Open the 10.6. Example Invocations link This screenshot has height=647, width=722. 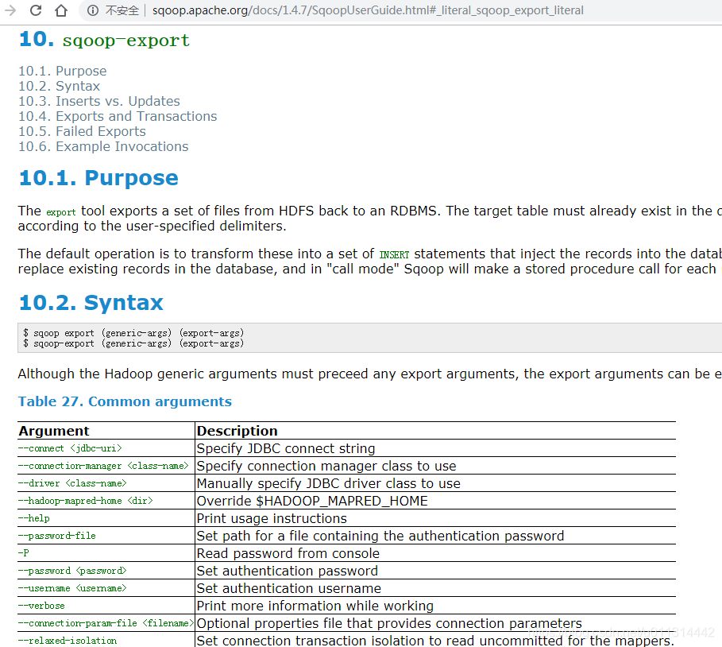[103, 146]
